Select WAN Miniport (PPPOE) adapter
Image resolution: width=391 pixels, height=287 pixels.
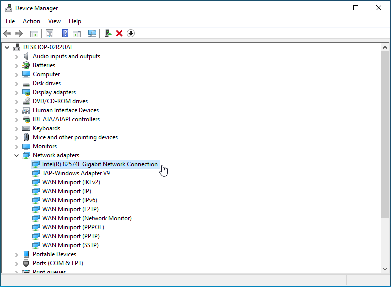(73, 227)
